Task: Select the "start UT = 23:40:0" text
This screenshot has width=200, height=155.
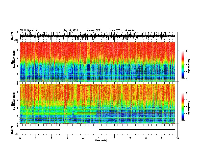Action: click(x=122, y=30)
